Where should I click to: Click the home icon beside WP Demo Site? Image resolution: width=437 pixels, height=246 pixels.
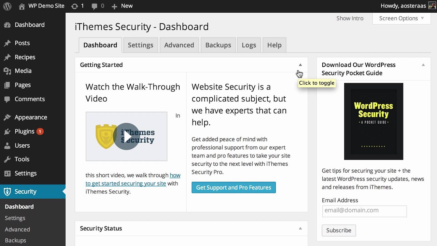22,6
